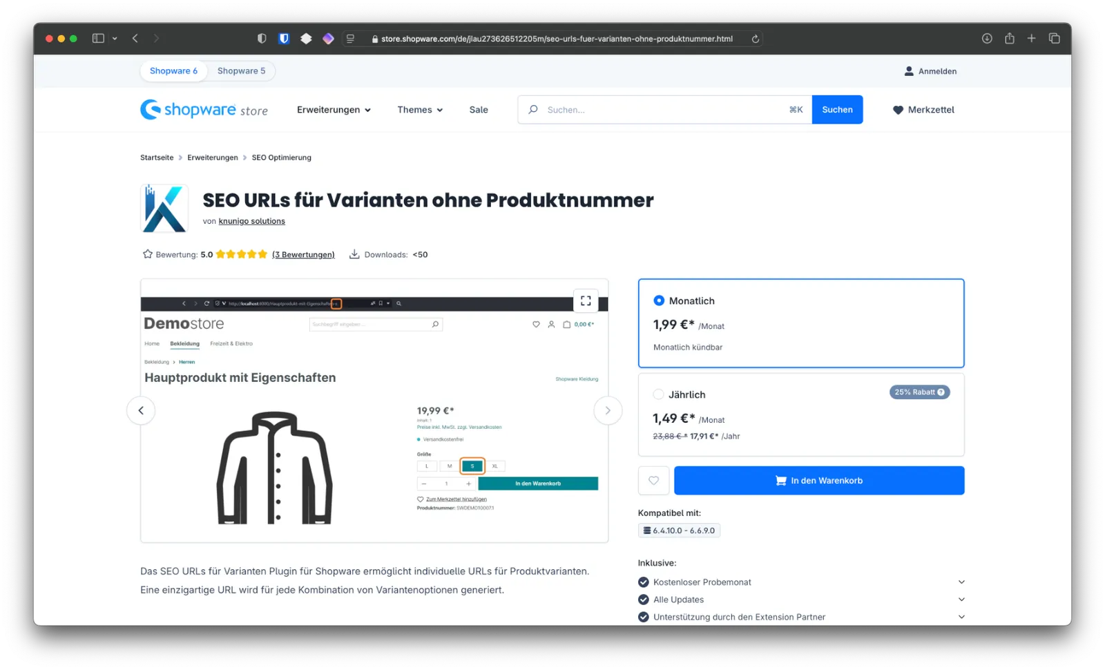This screenshot has height=670, width=1105.
Task: Expand the Kostenloser Probemonat section
Action: click(961, 582)
